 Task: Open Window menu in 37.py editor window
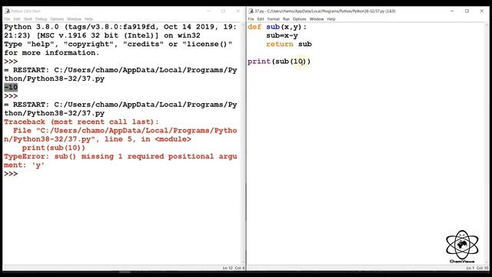pos(317,19)
